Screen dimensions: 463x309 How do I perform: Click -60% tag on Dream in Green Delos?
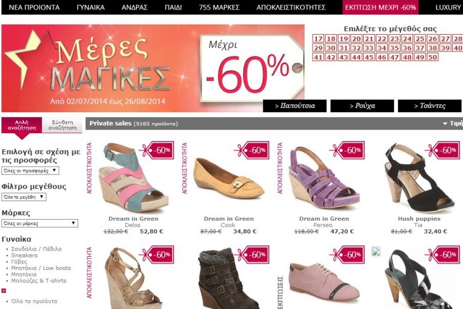156,150
